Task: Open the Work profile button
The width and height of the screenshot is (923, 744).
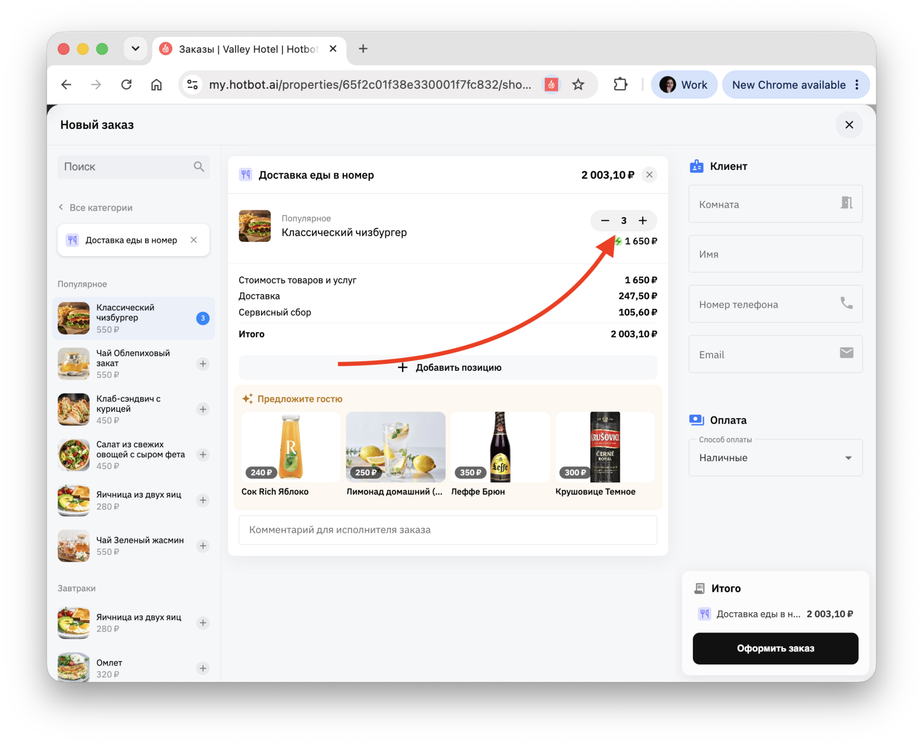Action: [x=684, y=85]
